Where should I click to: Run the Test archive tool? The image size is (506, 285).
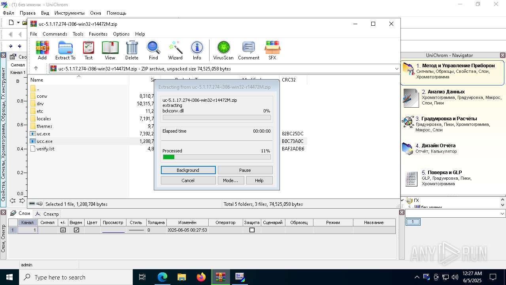pos(89,50)
